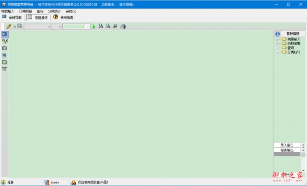The width and height of the screenshot is (307, 186).
Task: Click the refresh swap arrows icon
Action: click(115, 26)
